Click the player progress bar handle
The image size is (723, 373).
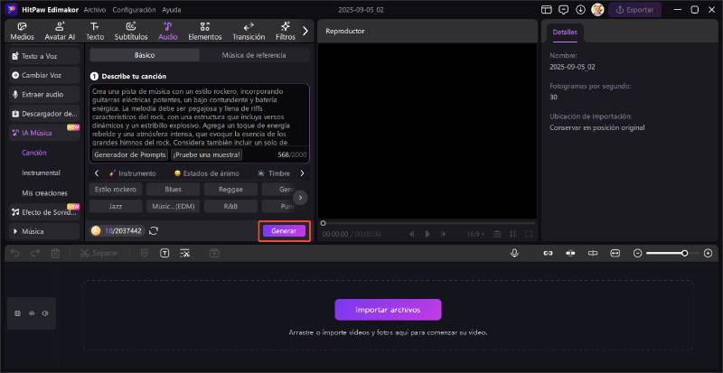(x=324, y=223)
